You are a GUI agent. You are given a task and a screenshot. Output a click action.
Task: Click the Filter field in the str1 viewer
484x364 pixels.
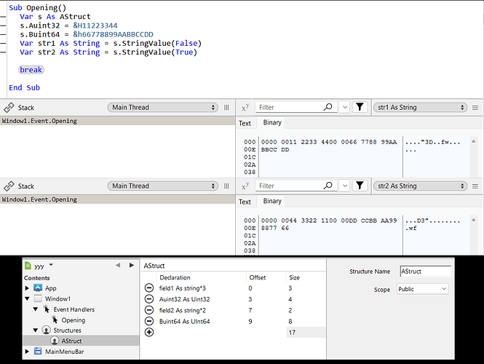point(289,108)
